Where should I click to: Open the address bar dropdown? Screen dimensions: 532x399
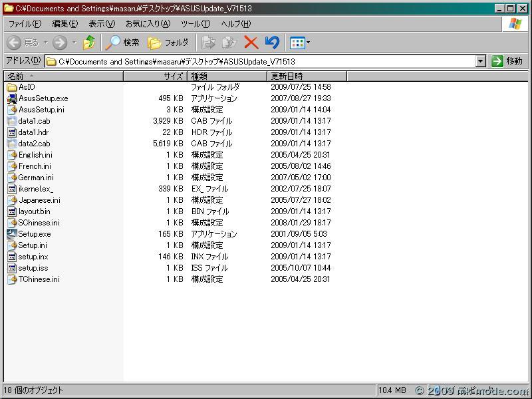coord(481,61)
